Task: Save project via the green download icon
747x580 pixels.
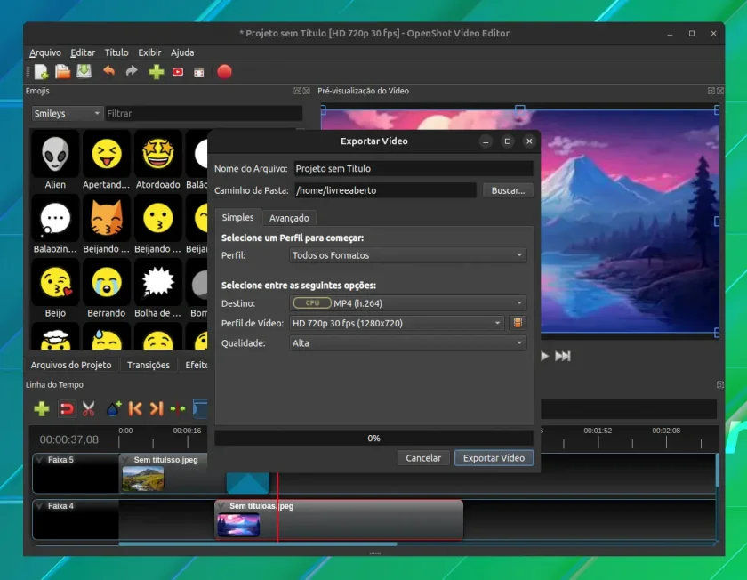Action: click(84, 72)
